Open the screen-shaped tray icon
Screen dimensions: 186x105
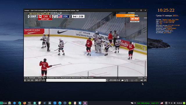172,103
